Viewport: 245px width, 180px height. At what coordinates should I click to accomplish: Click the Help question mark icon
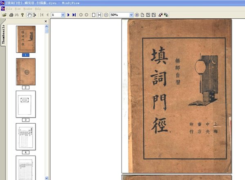pos(22,15)
